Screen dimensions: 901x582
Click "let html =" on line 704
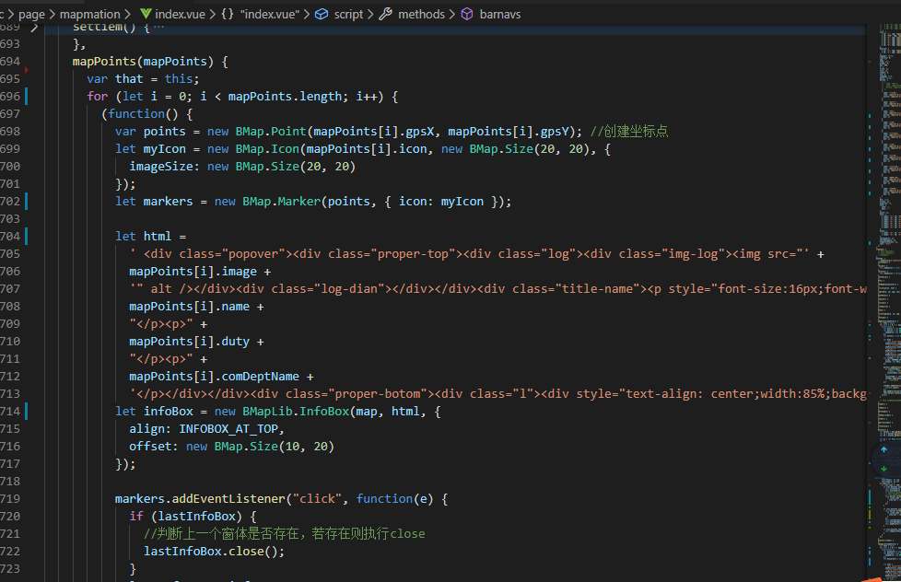(150, 237)
